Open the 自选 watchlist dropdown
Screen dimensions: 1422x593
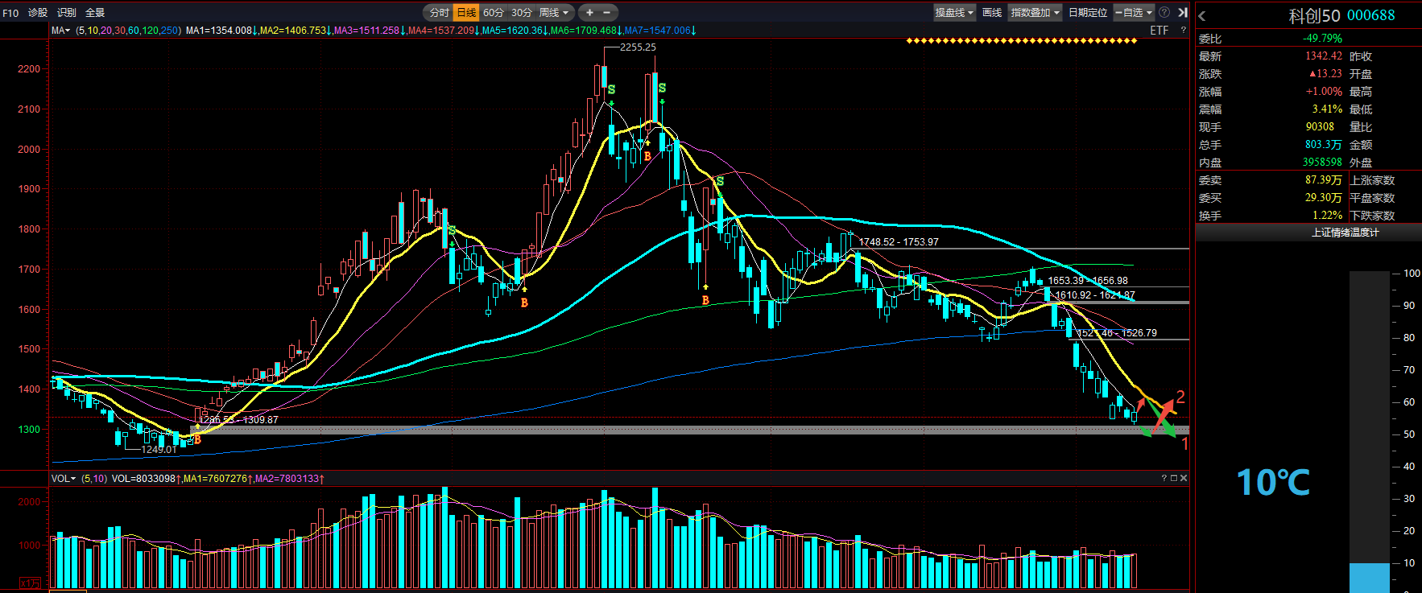[x=1134, y=12]
